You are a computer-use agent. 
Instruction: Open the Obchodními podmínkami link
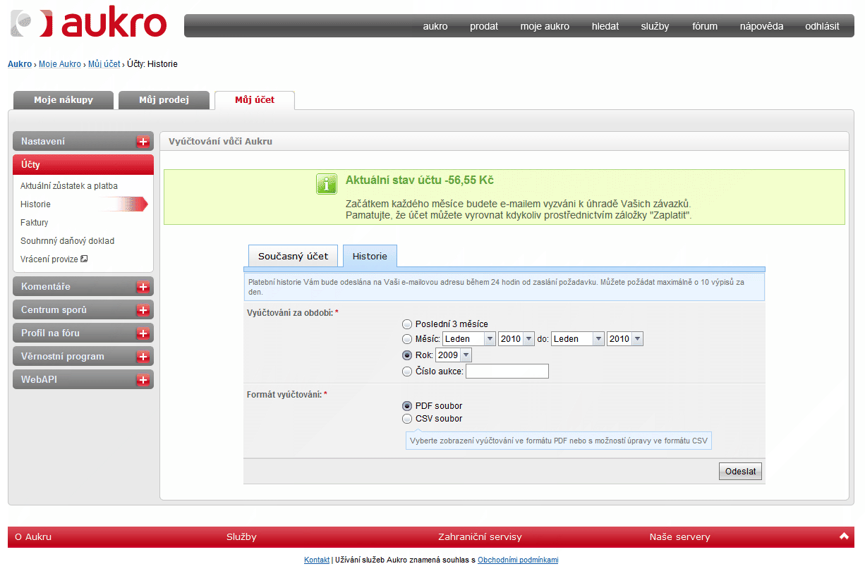[518, 560]
